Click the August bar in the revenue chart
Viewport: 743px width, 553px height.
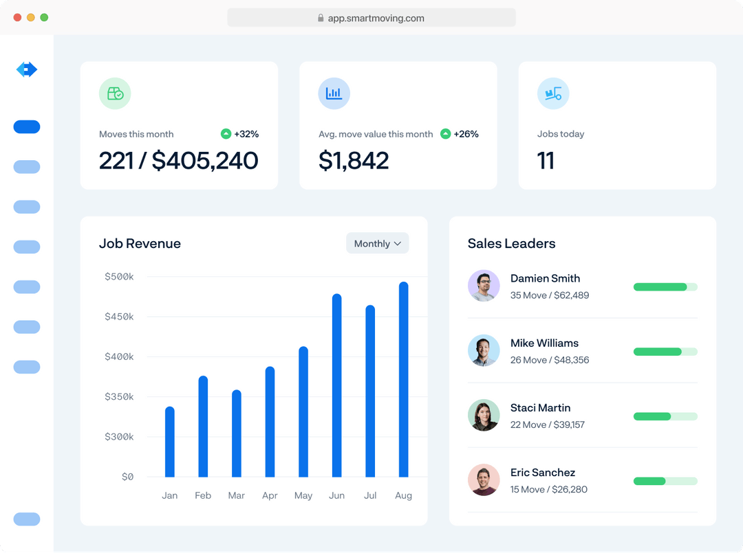[x=403, y=378]
